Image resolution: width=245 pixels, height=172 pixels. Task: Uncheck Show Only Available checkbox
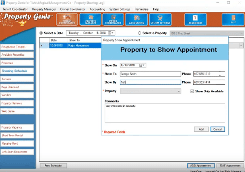pos(192,91)
